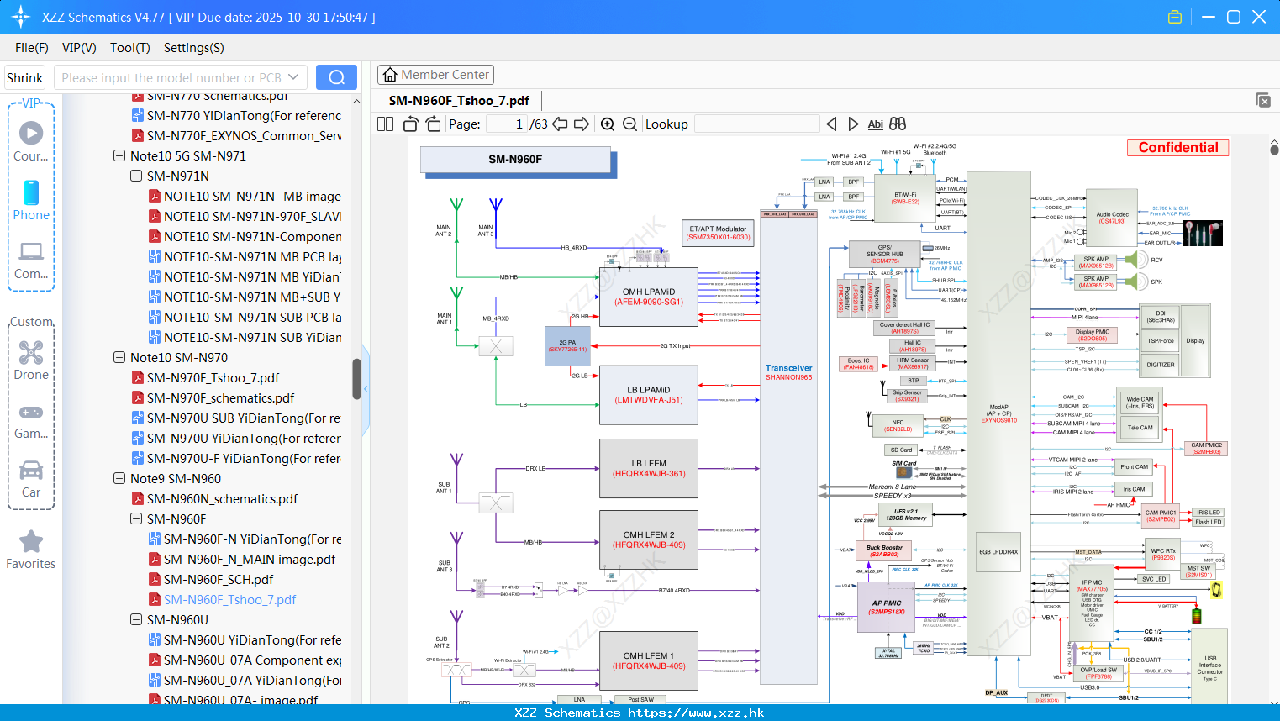Click the Shrink button

click(x=24, y=77)
